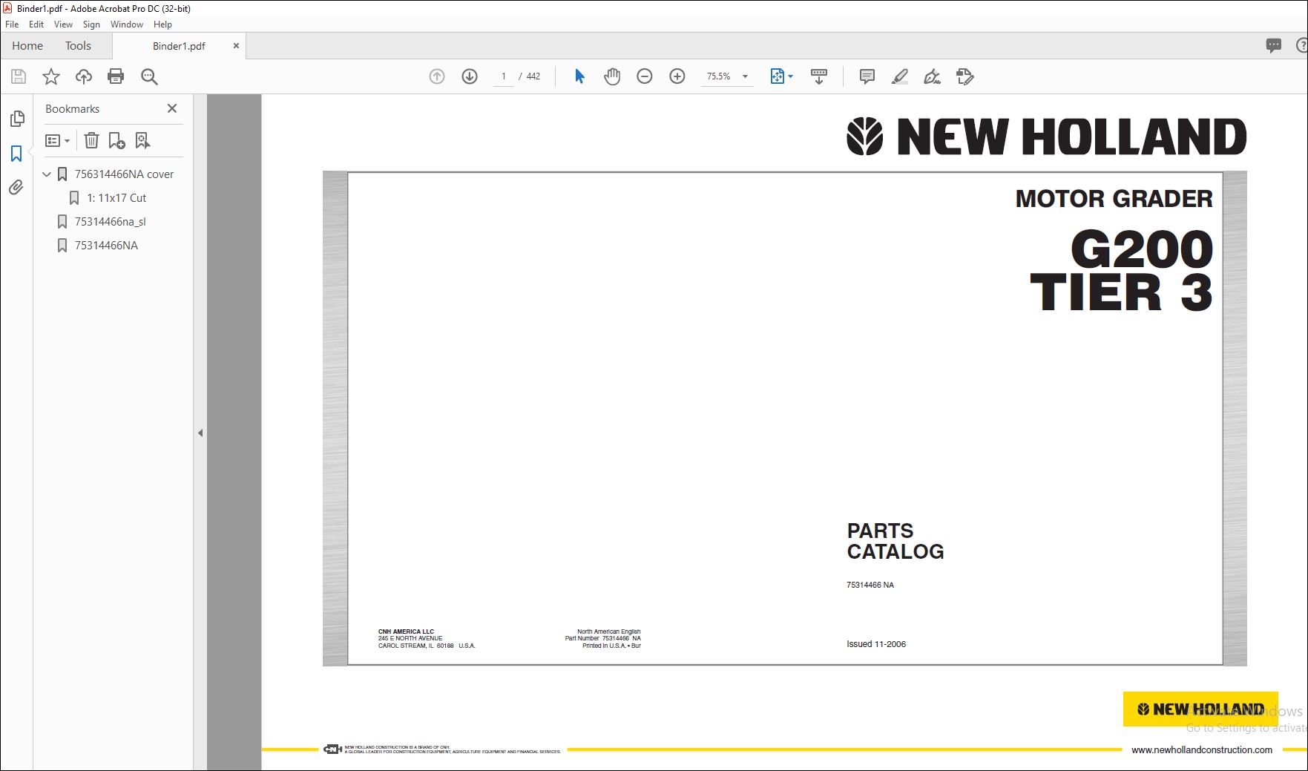Activate the Hand pan tool
Viewport: 1308px width, 771px height.
click(612, 76)
